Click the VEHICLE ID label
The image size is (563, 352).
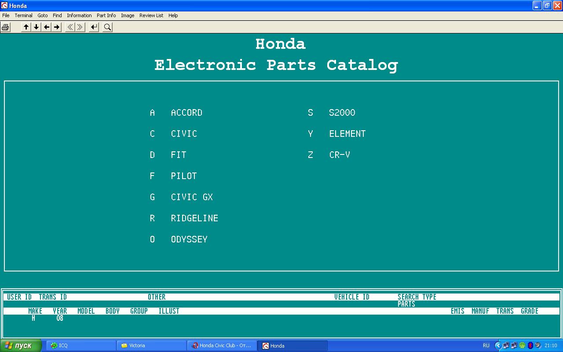[352, 297]
